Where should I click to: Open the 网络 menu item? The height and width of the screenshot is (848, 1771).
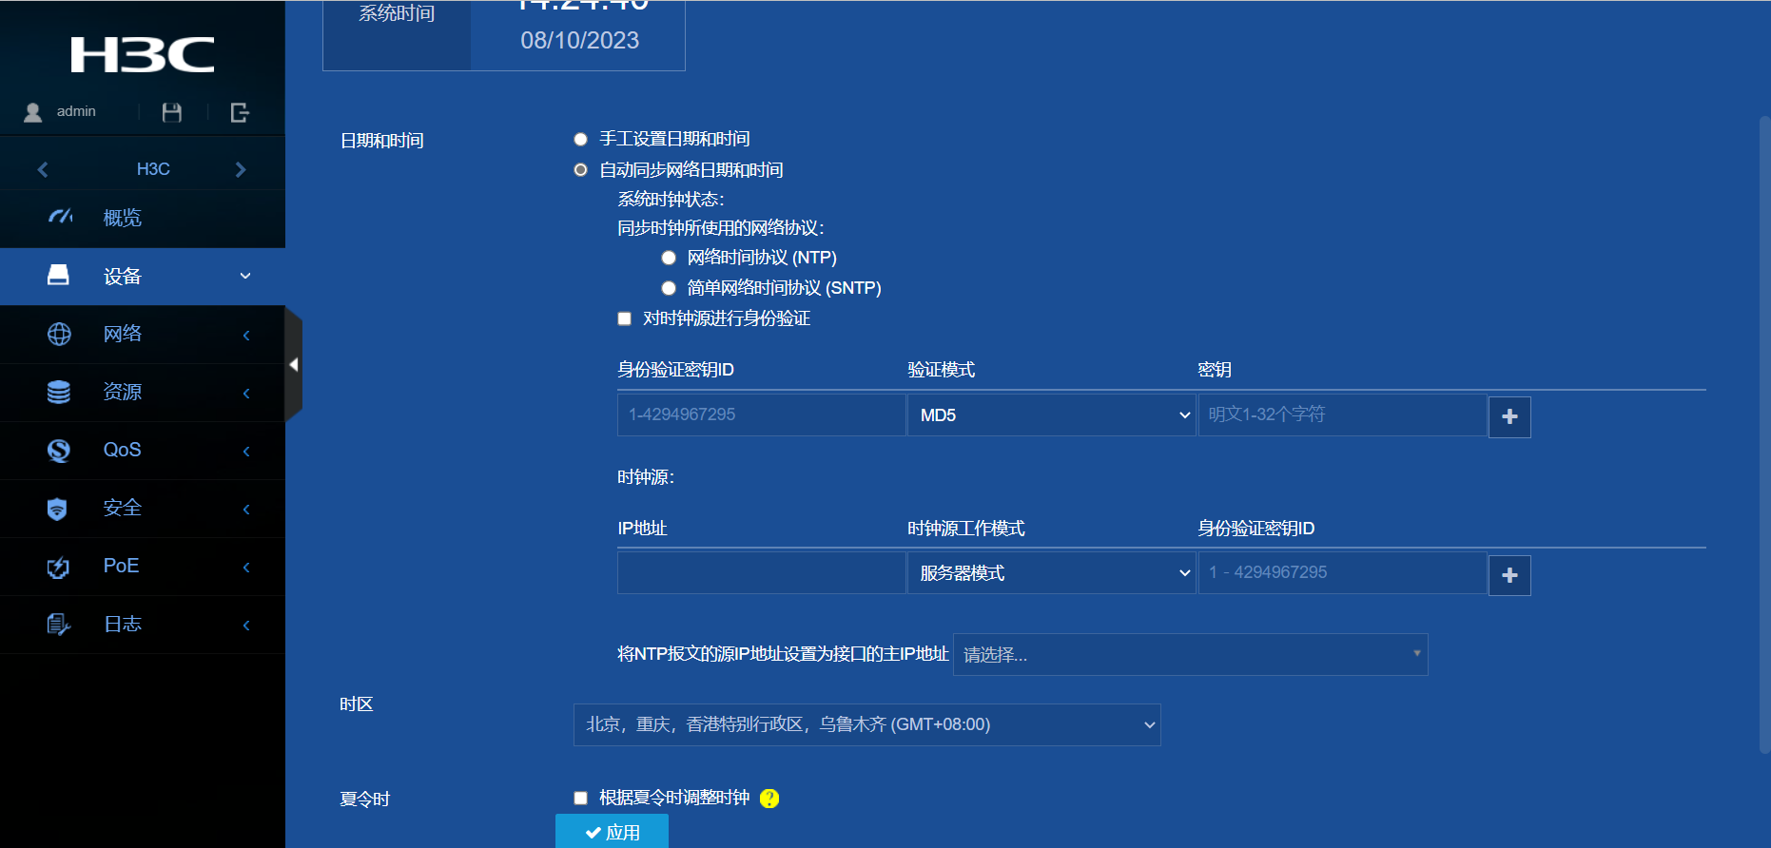pyautogui.click(x=143, y=334)
